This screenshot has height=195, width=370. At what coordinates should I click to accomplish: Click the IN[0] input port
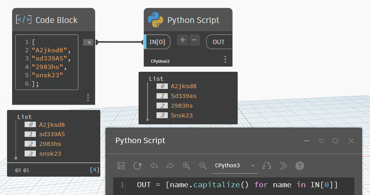click(x=157, y=42)
